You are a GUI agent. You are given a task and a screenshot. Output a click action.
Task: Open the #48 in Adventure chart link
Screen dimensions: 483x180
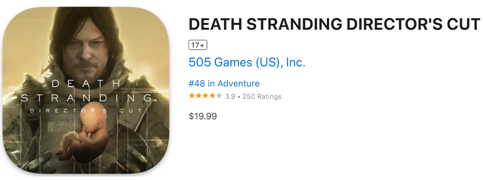point(224,83)
